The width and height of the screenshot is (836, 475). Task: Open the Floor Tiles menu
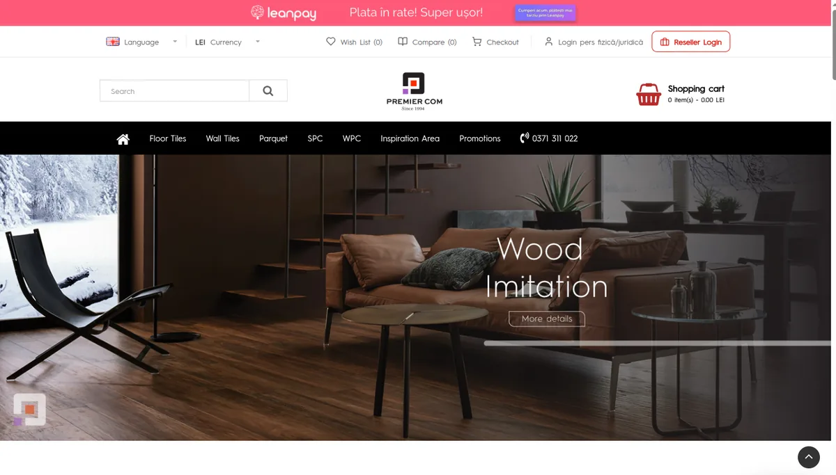click(168, 138)
